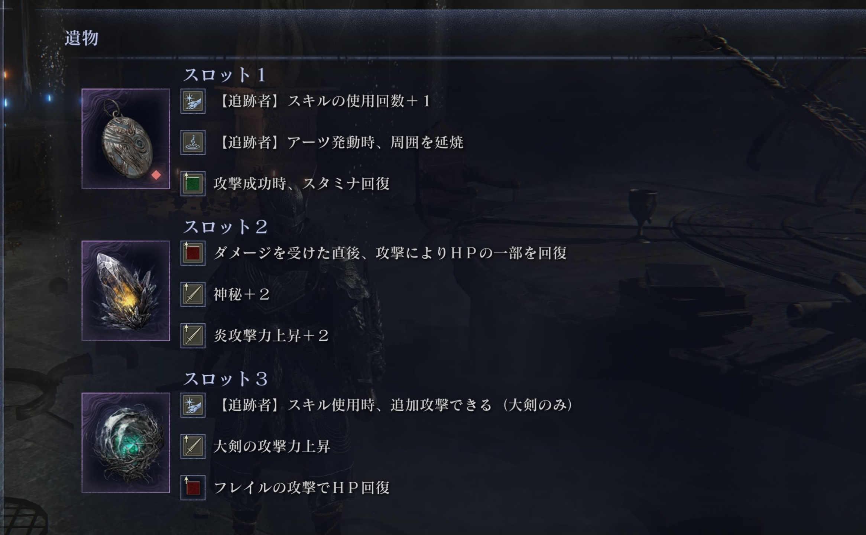Click the sword icon beside 炎攻撃力上昇+2
Image resolution: width=866 pixels, height=535 pixels.
pyautogui.click(x=193, y=335)
